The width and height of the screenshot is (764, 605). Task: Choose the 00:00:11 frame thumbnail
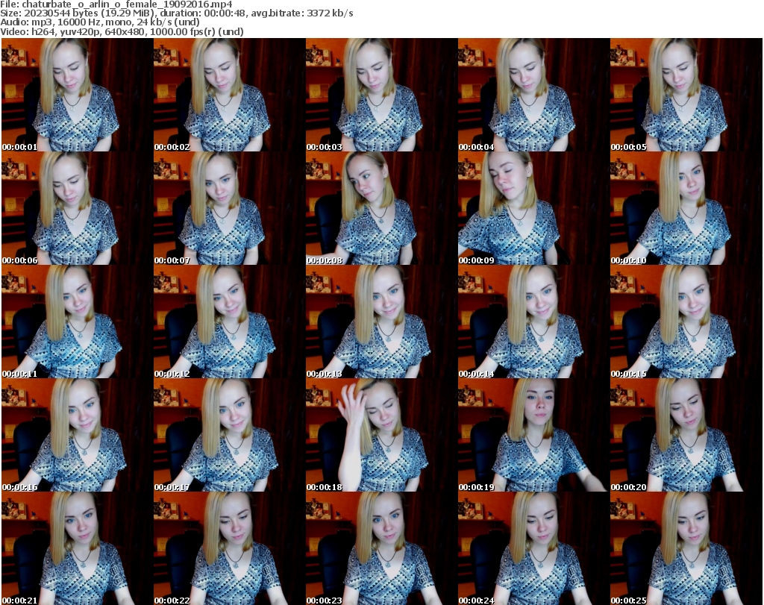click(77, 322)
